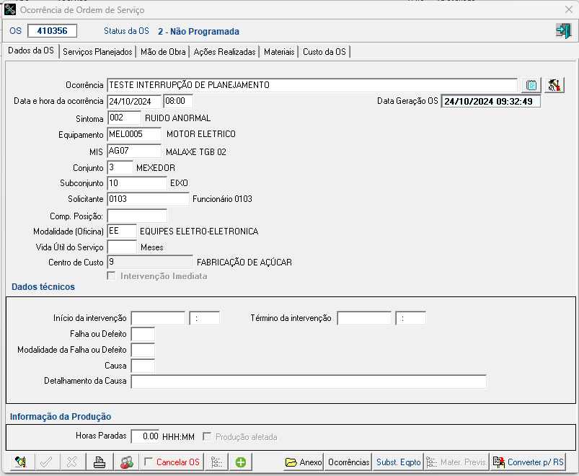Click the Subconjunto field with value 10
The width and height of the screenshot is (579, 476).
[137, 183]
